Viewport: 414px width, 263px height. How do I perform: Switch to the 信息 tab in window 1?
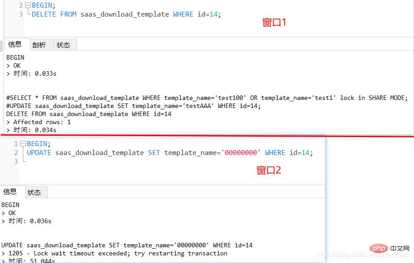[15, 44]
